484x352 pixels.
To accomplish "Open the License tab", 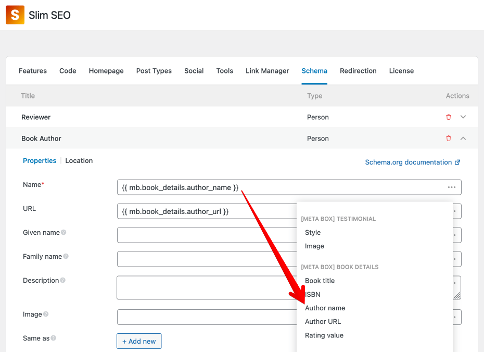I will 401,71.
